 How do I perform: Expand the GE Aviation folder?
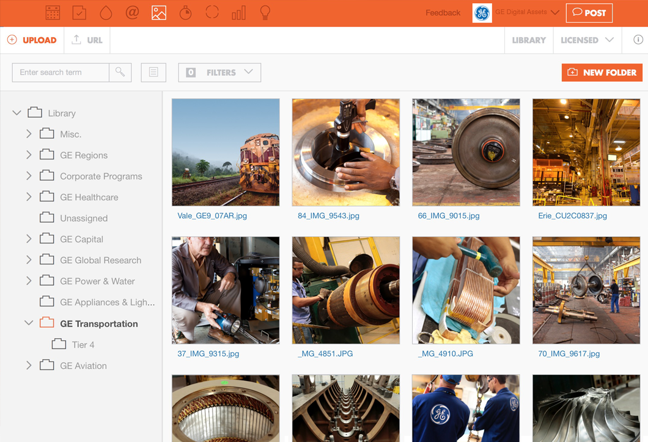(29, 365)
